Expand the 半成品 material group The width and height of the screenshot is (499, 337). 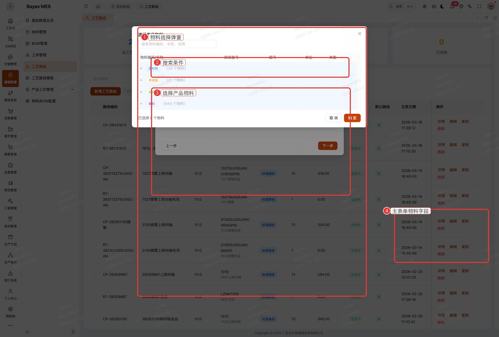coord(141,80)
